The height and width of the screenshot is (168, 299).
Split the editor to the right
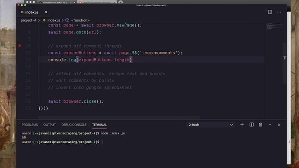click(x=270, y=12)
